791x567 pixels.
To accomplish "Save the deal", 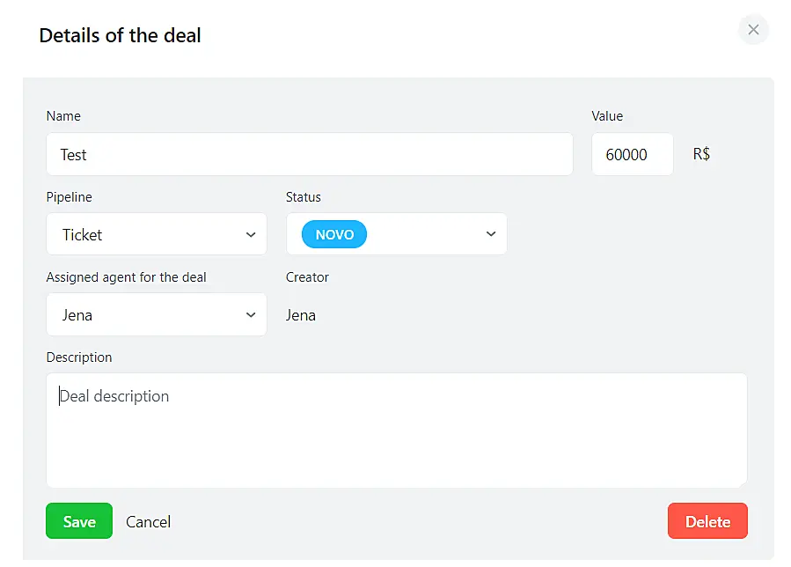I will [79, 521].
